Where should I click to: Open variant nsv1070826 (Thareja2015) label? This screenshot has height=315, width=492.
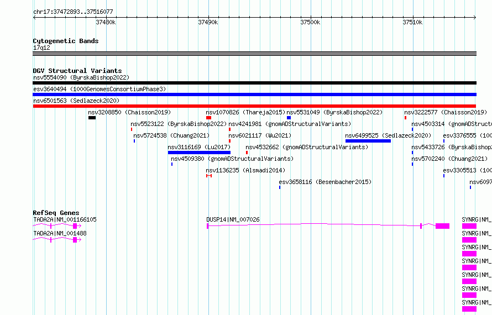pos(245,112)
